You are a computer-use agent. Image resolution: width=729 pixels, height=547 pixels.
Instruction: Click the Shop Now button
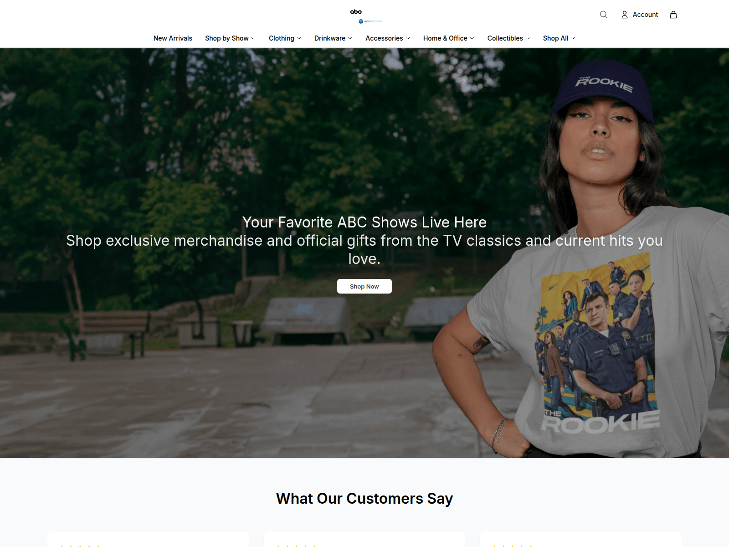tap(364, 286)
